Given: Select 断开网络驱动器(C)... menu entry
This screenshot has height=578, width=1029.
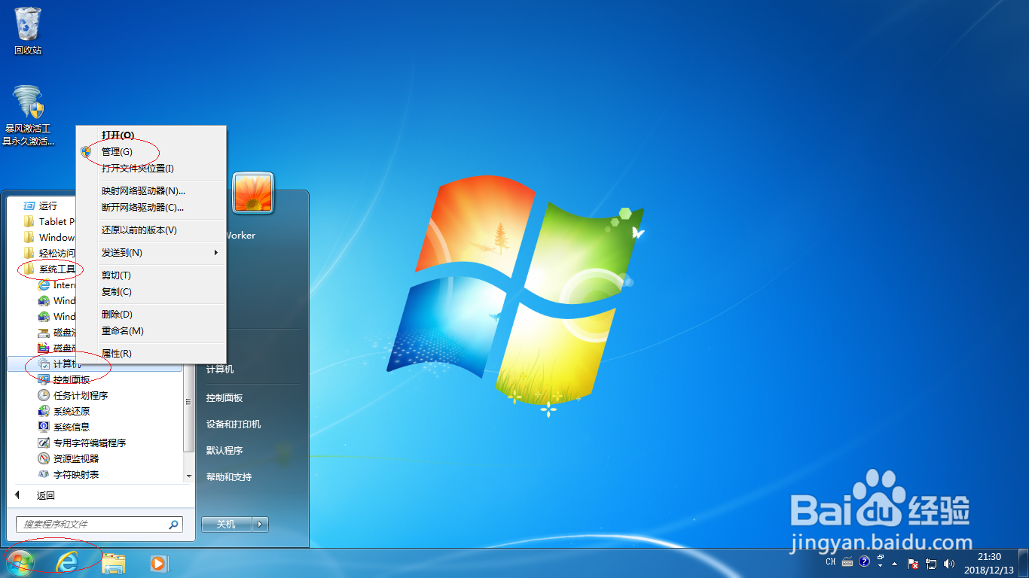Looking at the screenshot, I should tap(151, 207).
